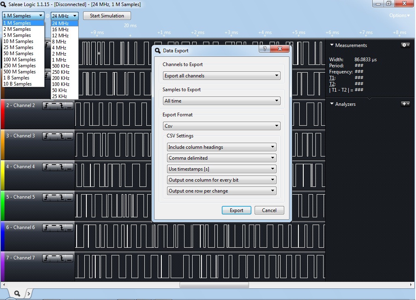Choose 100 M Samples from the list
The height and width of the screenshot is (300, 416).
(23, 60)
